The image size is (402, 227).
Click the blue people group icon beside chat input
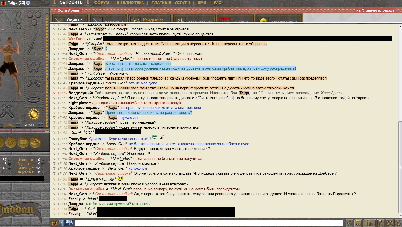[69, 223]
